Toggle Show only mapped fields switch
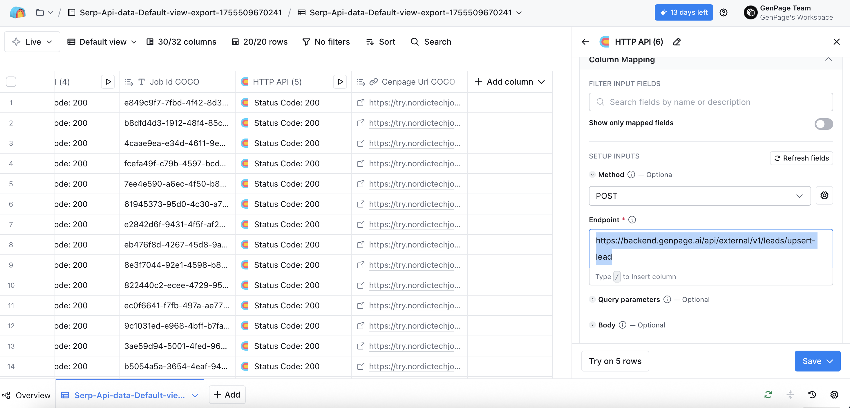Image resolution: width=850 pixels, height=408 pixels. point(823,124)
